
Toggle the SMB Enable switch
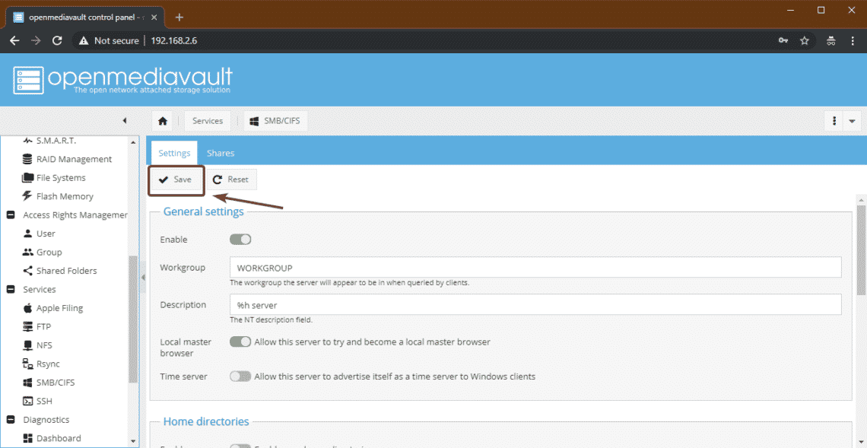(x=240, y=240)
